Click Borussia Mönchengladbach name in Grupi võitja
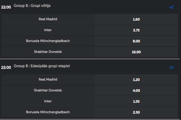The width and height of the screenshot is (181, 120). tap(48, 41)
